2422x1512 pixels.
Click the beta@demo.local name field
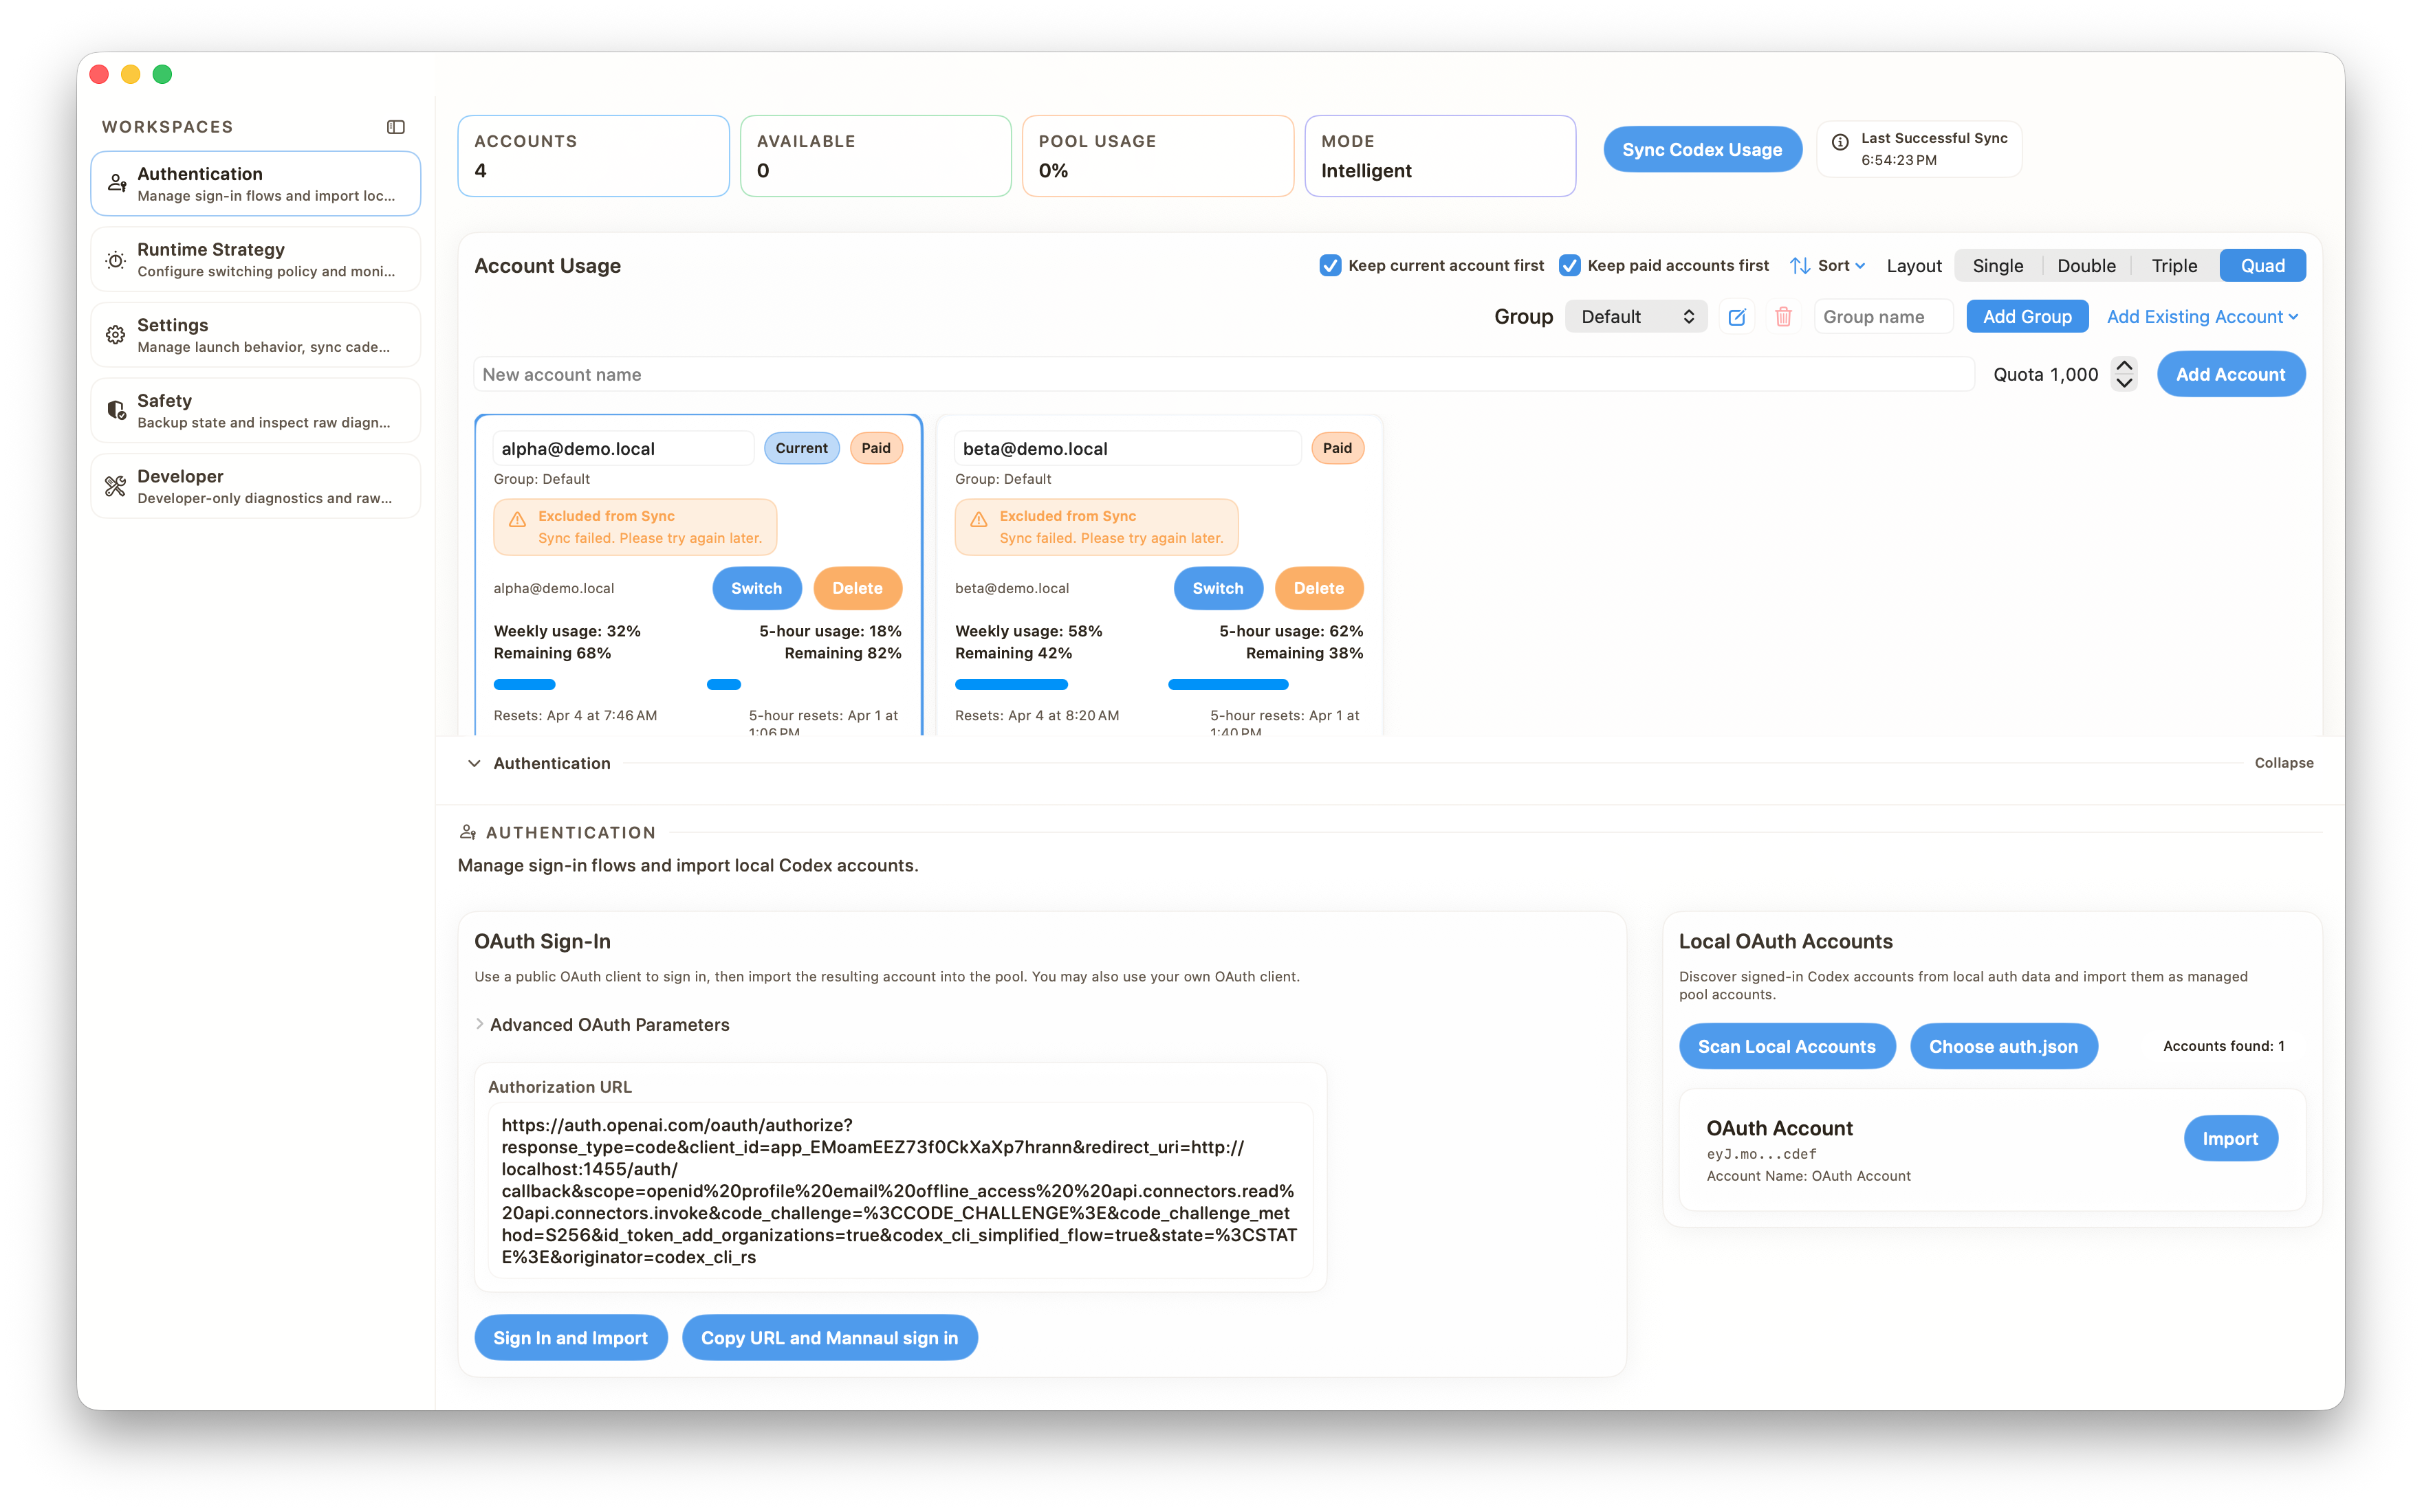tap(1128, 448)
